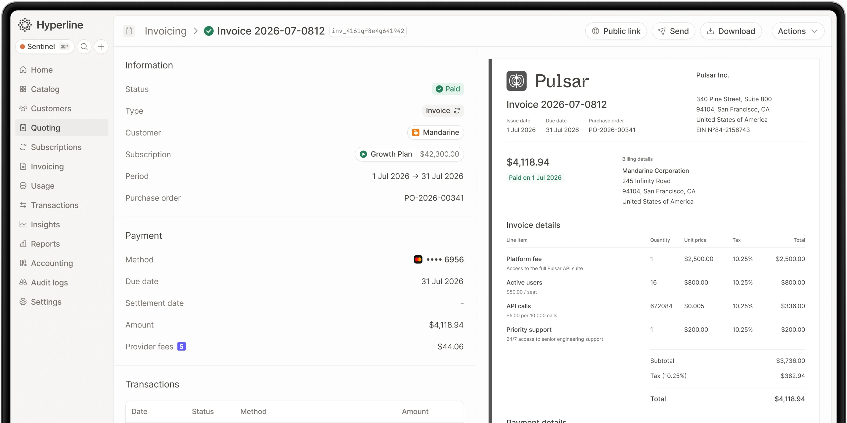The width and height of the screenshot is (847, 423).
Task: Click the Stripe provider fees icon
Action: (182, 346)
